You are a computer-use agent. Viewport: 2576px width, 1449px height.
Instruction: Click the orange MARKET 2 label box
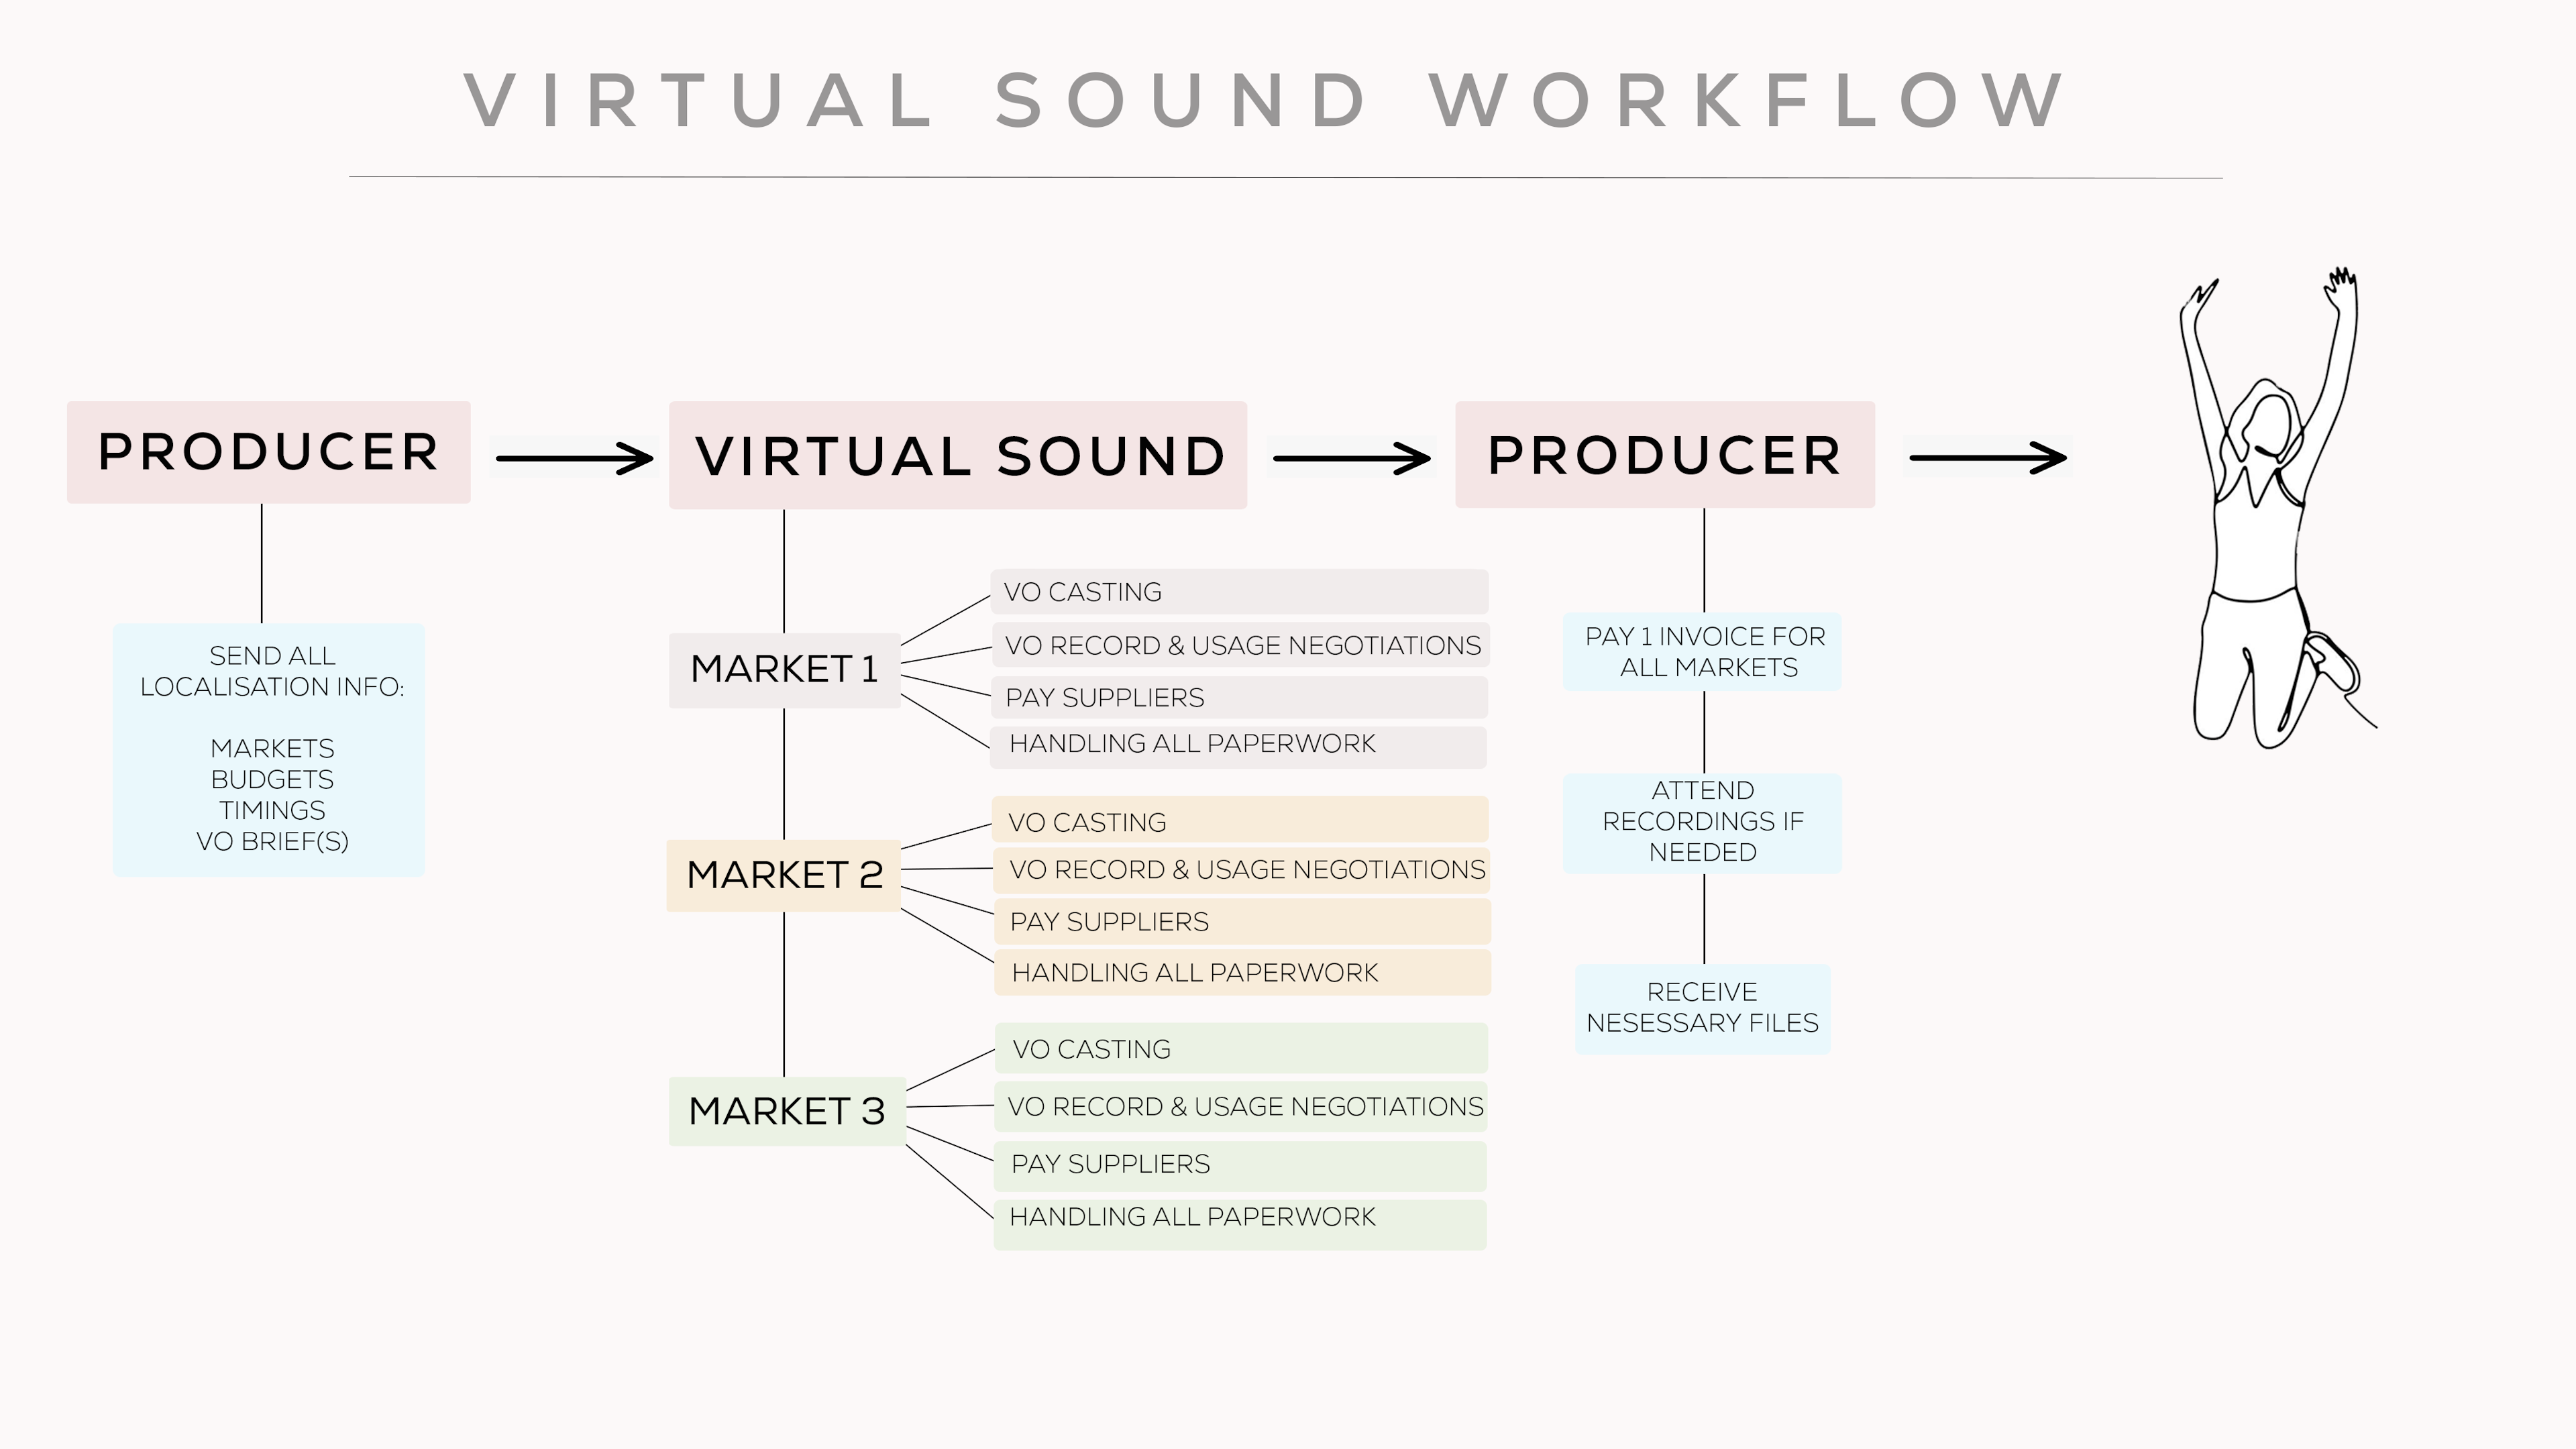(x=784, y=875)
